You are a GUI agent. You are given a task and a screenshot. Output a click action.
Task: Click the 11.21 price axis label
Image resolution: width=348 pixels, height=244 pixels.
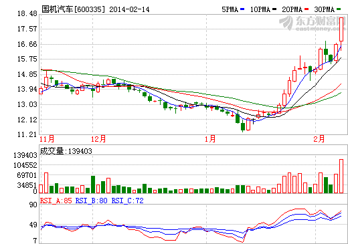click(27, 134)
